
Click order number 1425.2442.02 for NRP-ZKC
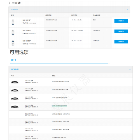[31, 115]
